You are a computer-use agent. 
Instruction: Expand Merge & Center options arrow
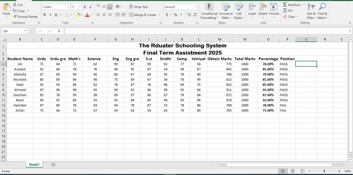coord(160,15)
